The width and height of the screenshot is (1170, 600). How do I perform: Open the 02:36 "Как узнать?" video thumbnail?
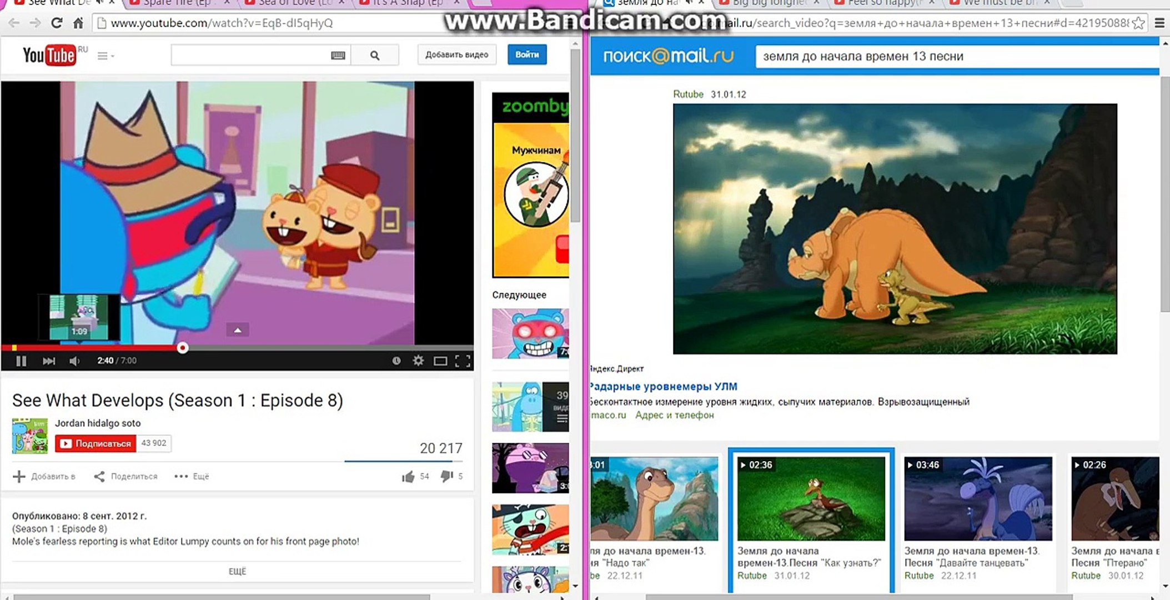(x=811, y=498)
